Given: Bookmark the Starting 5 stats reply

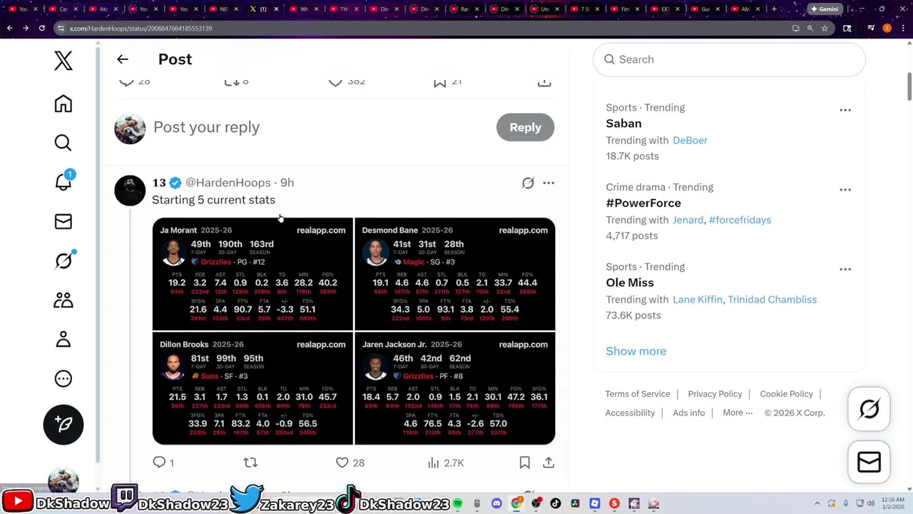Looking at the screenshot, I should 525,463.
